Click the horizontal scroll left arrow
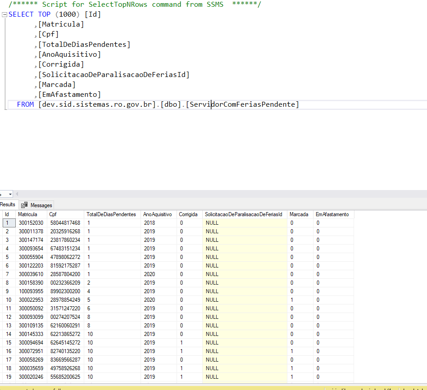This screenshot has height=390, width=427. pos(17,194)
